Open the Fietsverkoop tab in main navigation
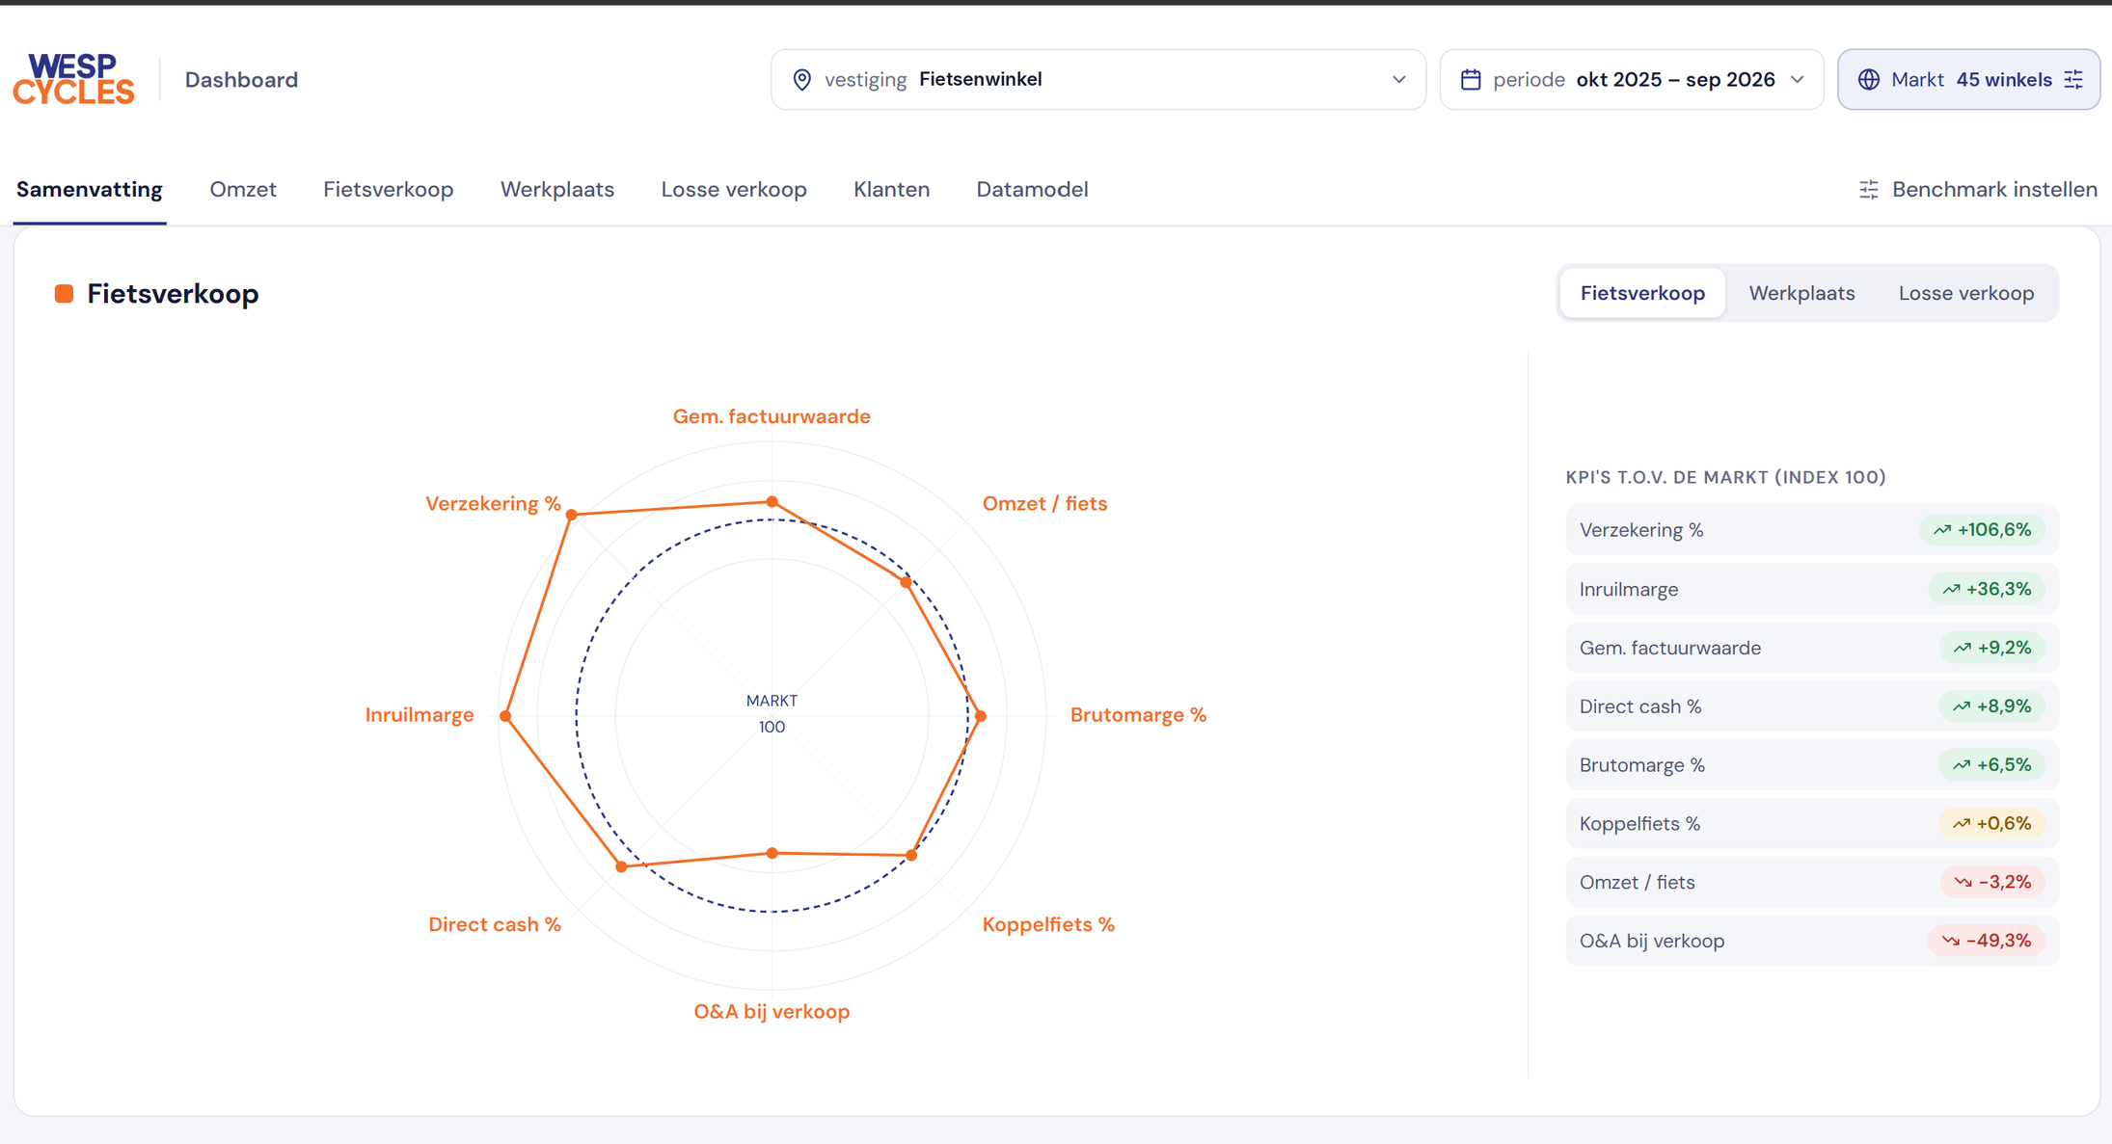This screenshot has width=2112, height=1144. point(388,190)
